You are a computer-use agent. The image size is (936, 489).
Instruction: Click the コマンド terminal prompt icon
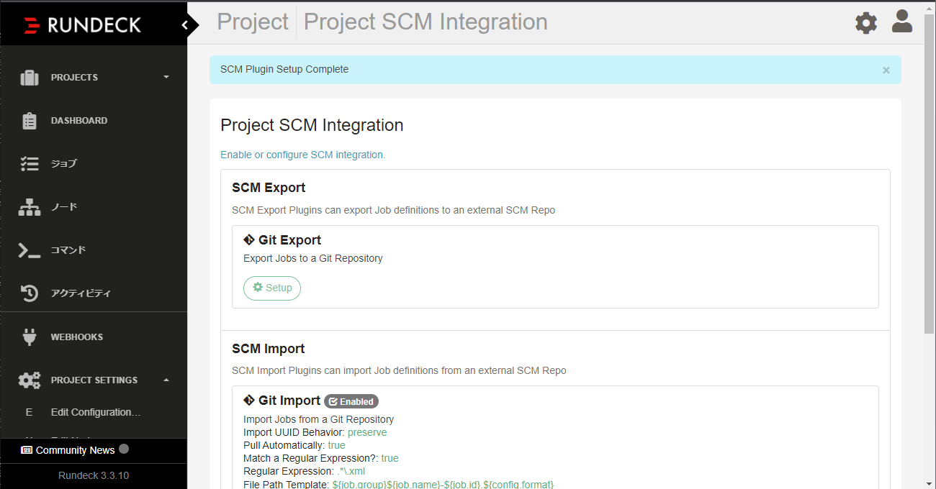coord(30,250)
